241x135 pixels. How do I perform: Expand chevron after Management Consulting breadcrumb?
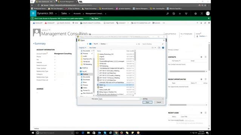click(x=105, y=13)
